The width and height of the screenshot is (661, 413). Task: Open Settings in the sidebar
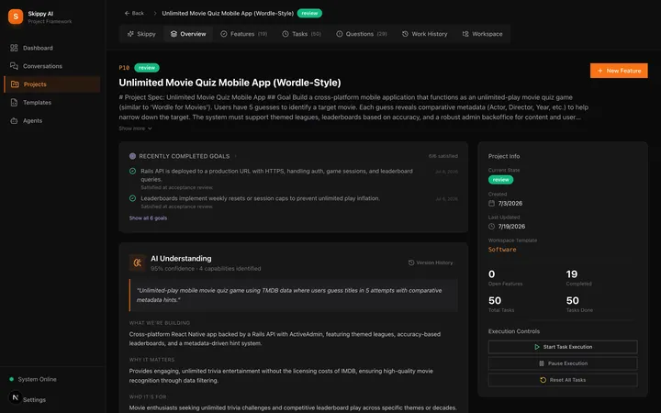pos(34,399)
